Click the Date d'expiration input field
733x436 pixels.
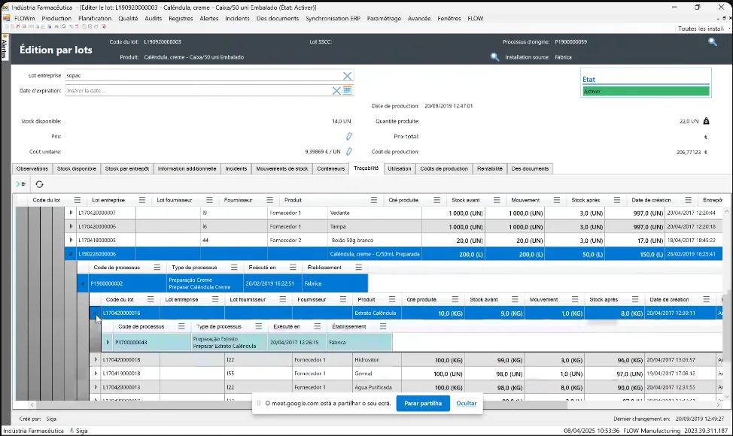click(199, 90)
